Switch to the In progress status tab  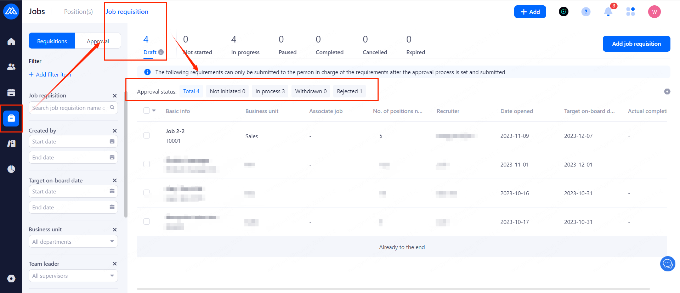[x=245, y=45]
